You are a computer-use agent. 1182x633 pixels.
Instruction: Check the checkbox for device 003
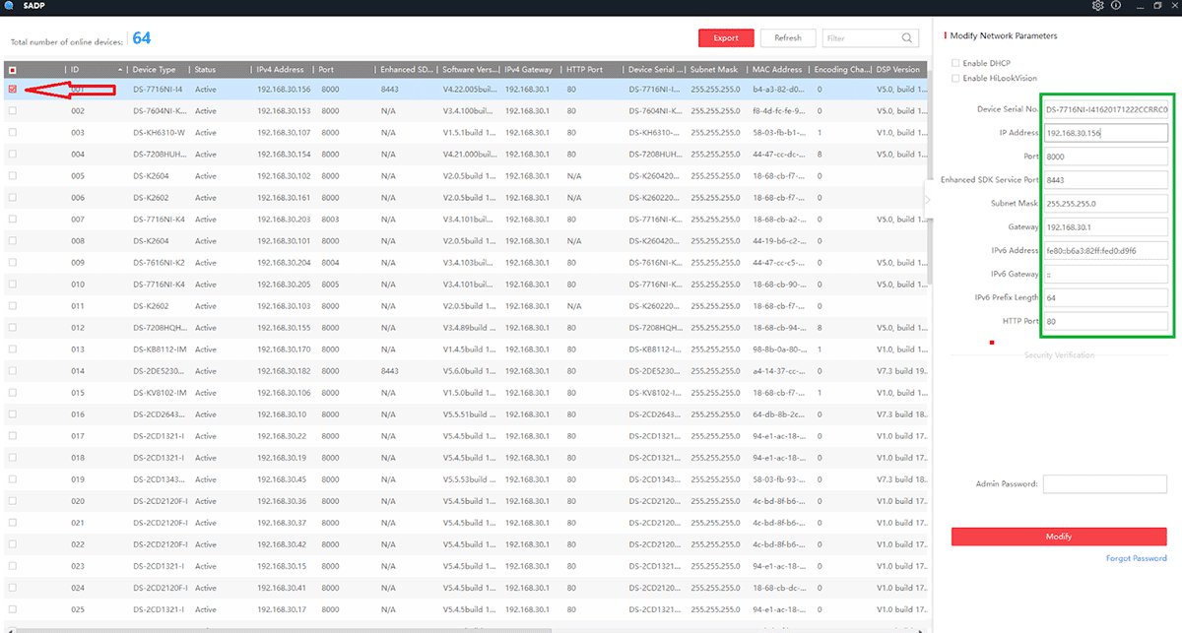click(x=12, y=133)
